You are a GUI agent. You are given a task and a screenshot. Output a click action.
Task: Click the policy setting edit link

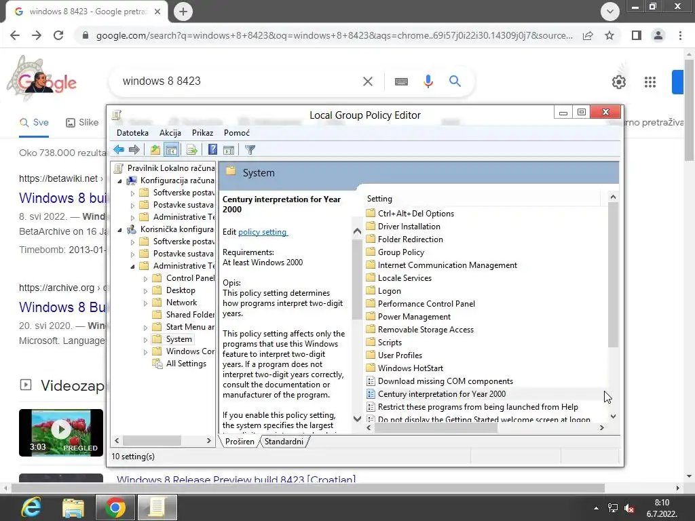(263, 232)
